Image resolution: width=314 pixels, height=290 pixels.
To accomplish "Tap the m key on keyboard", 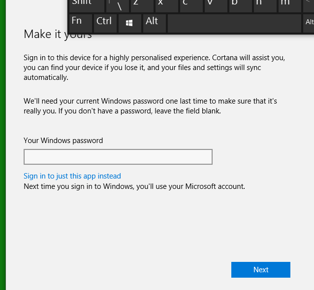I will point(290,6).
